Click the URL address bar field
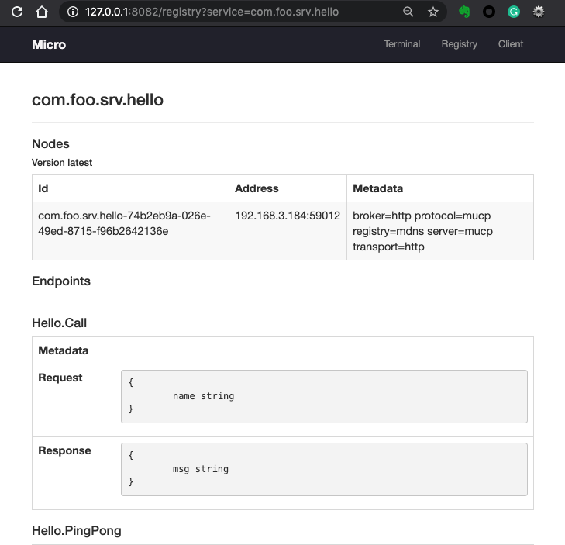 coord(233,12)
